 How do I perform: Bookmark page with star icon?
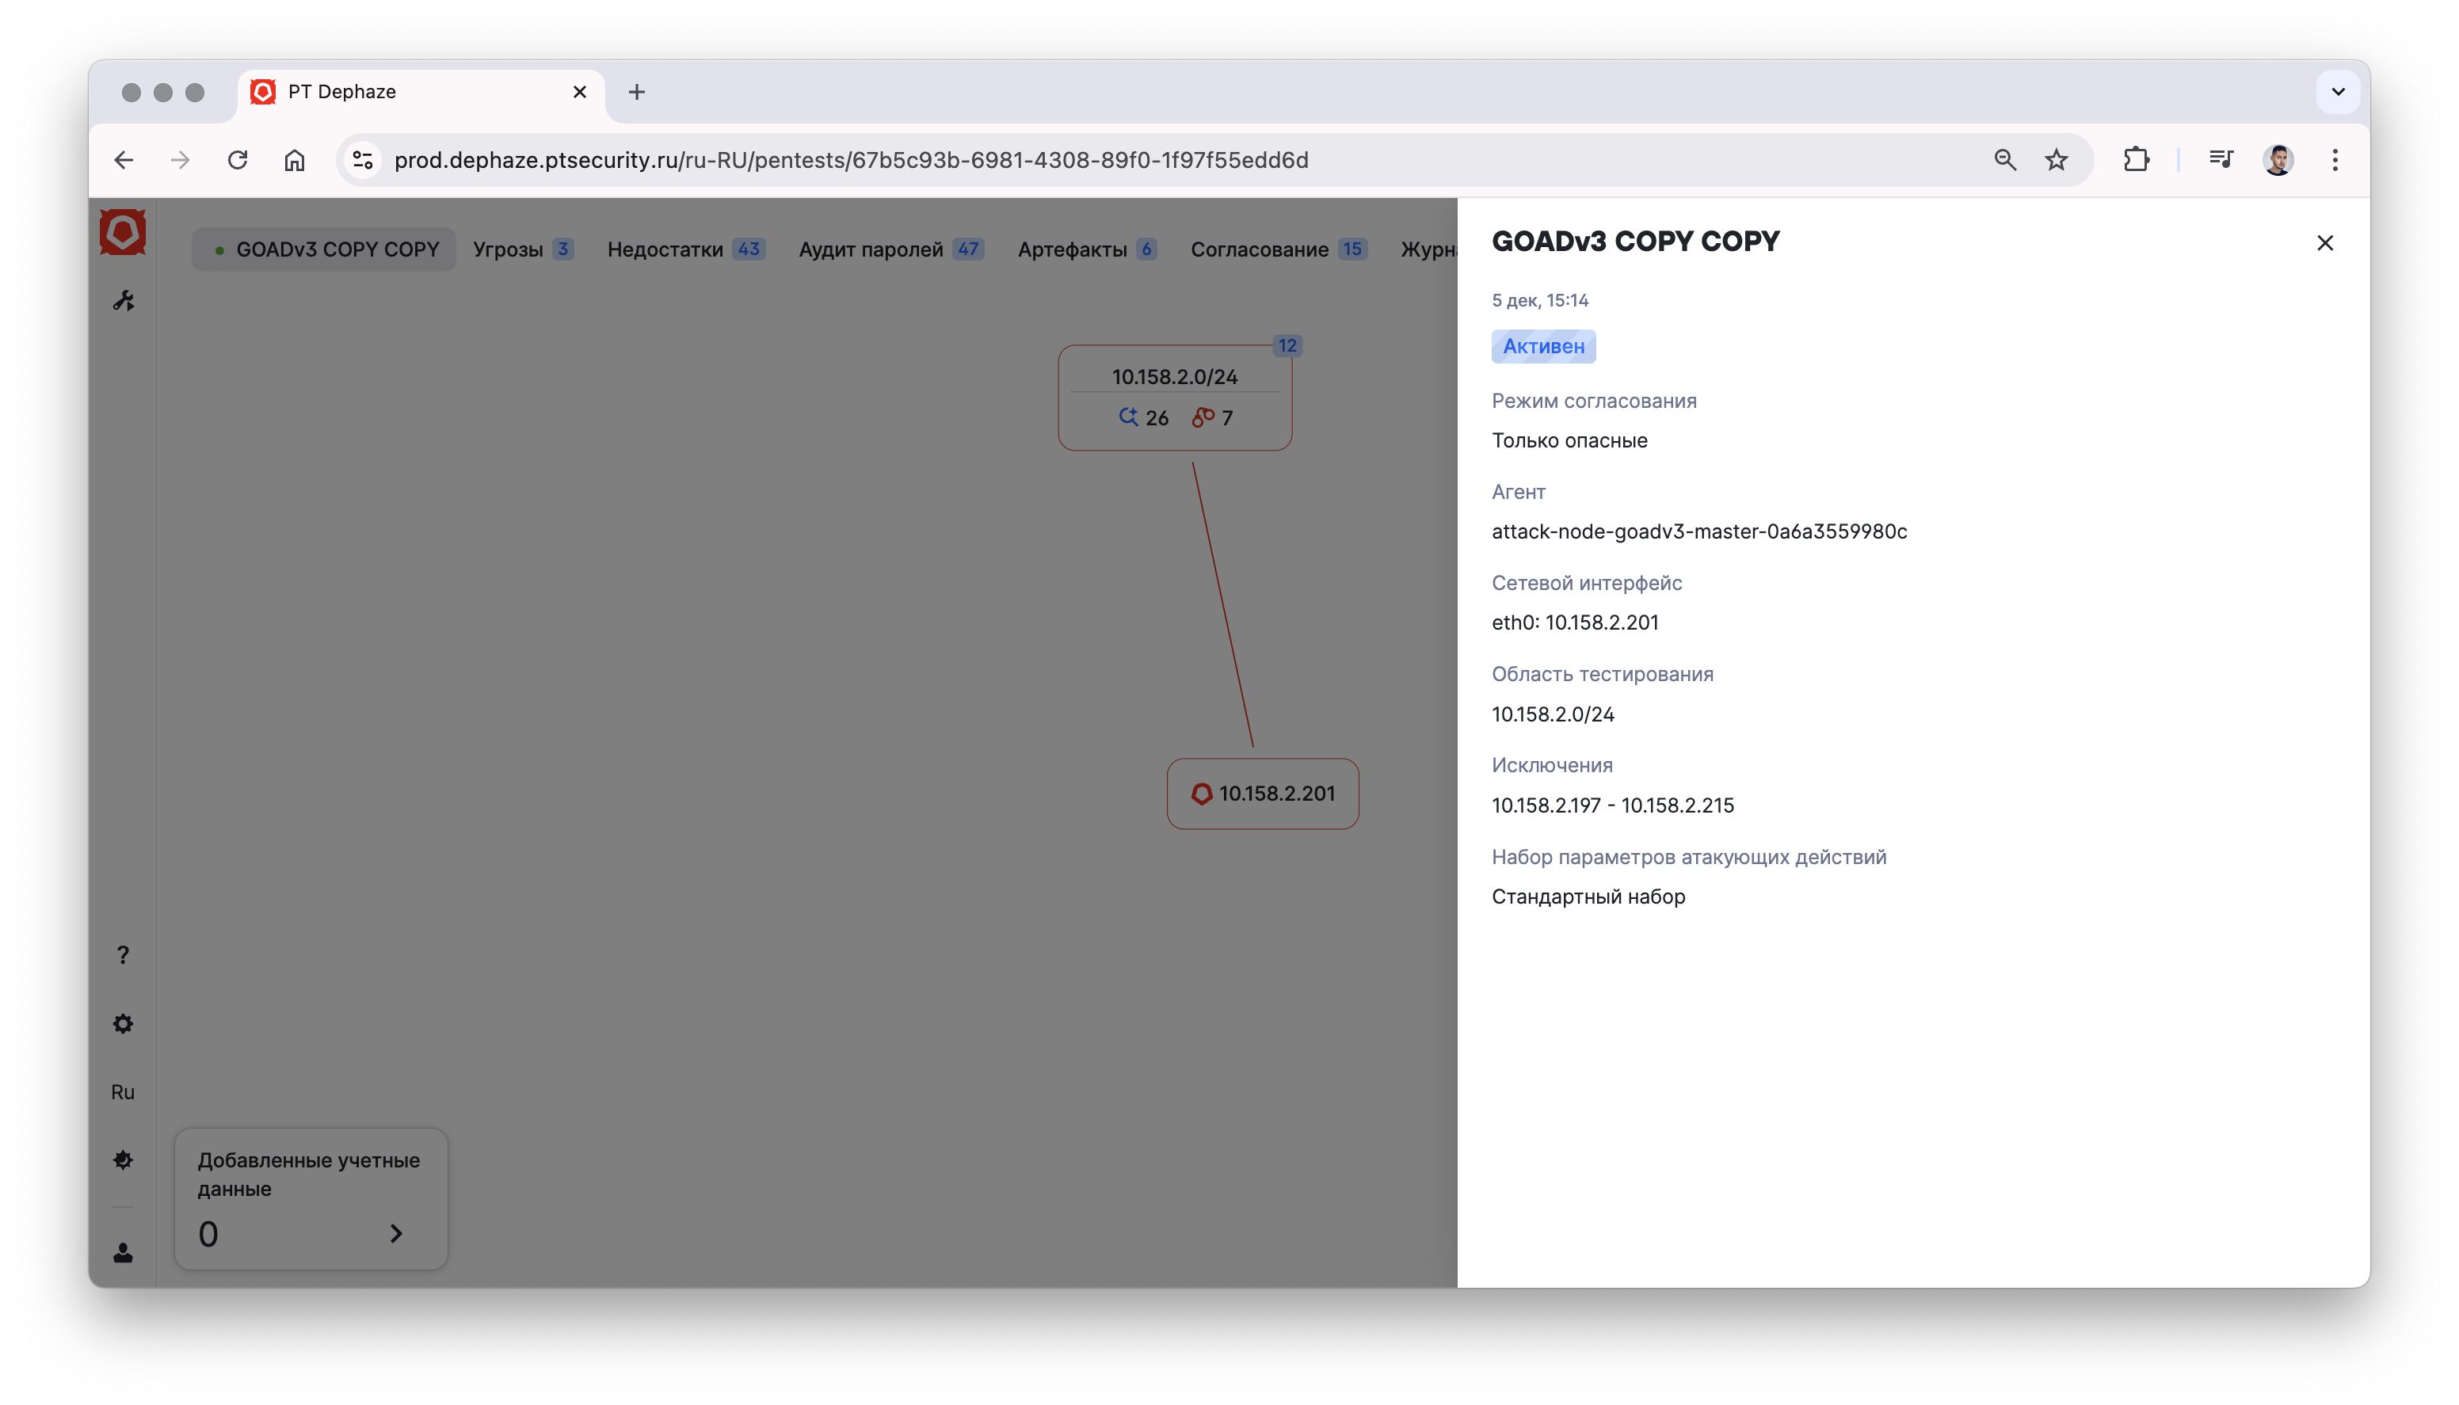(x=2056, y=160)
